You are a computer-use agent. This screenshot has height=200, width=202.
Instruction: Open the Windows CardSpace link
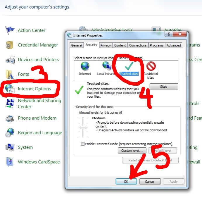tap(39, 162)
